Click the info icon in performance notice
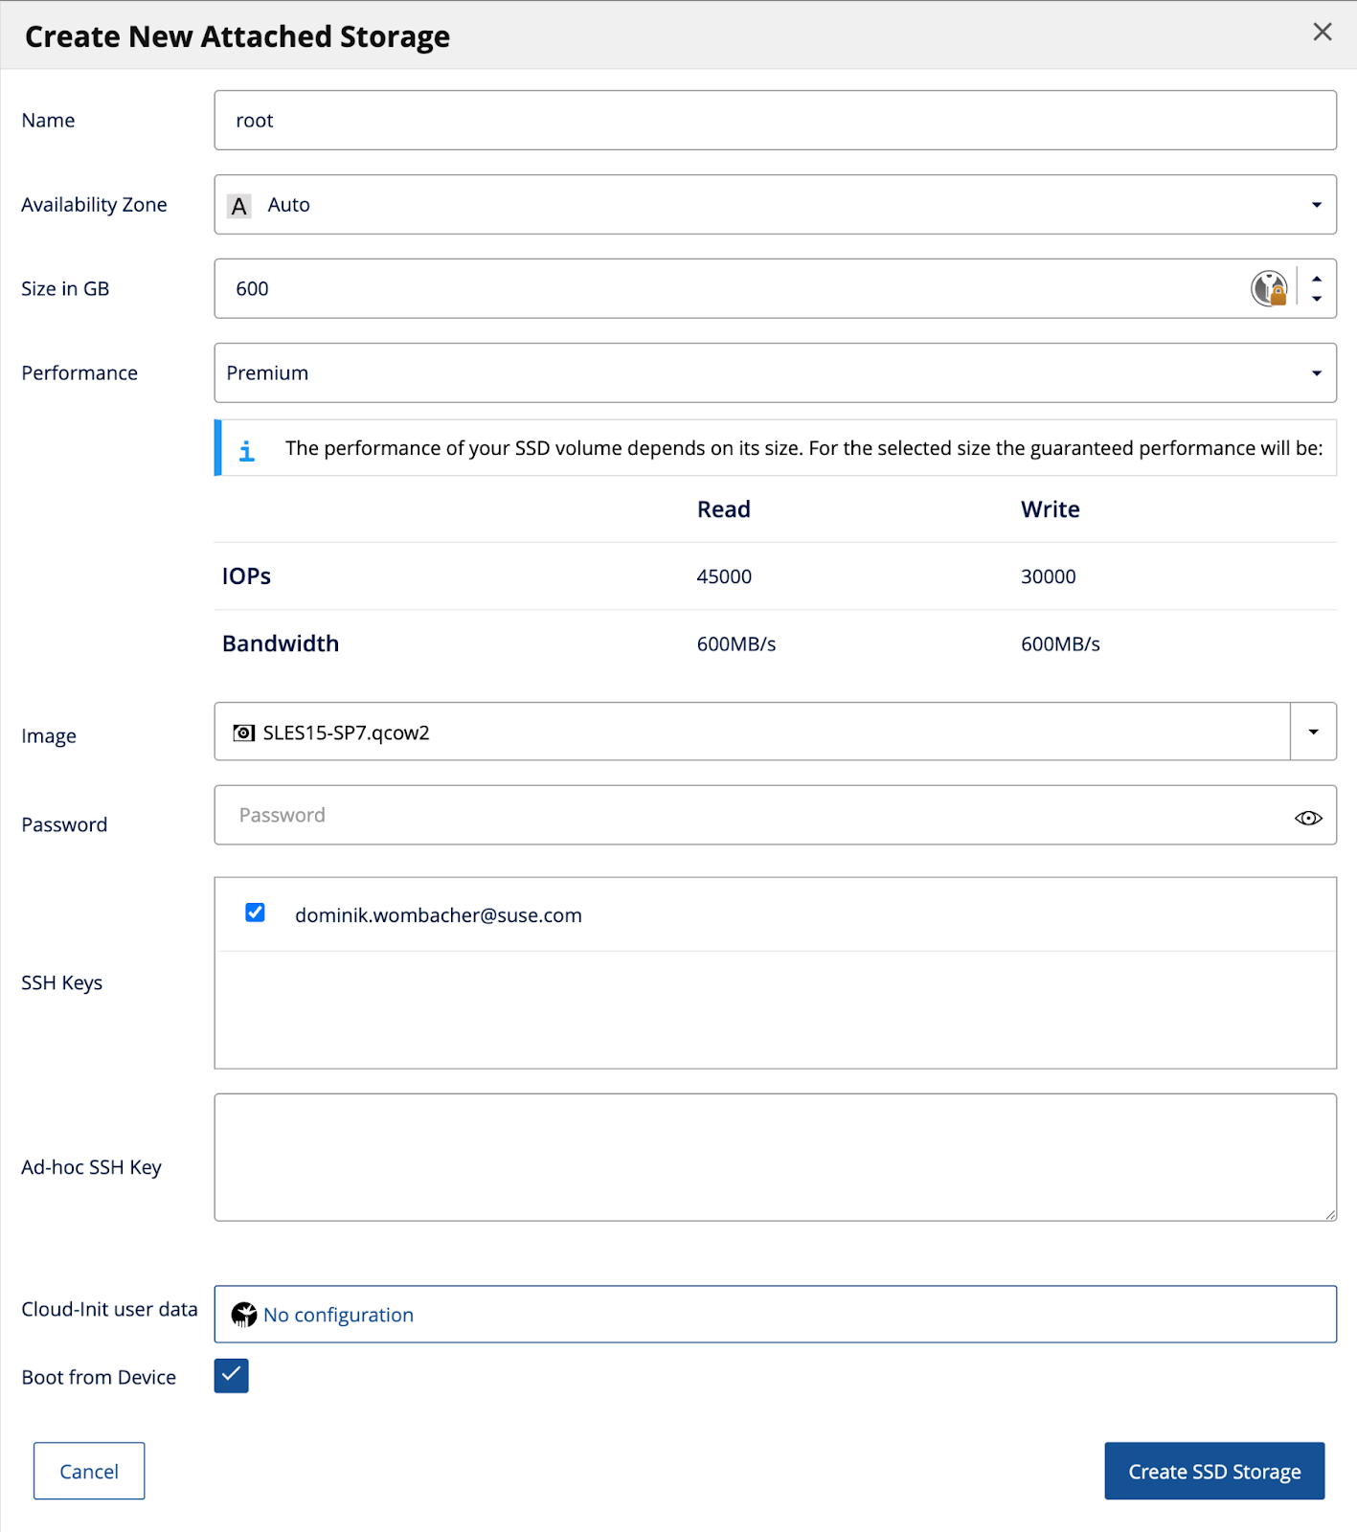The height and width of the screenshot is (1532, 1357). 247,450
